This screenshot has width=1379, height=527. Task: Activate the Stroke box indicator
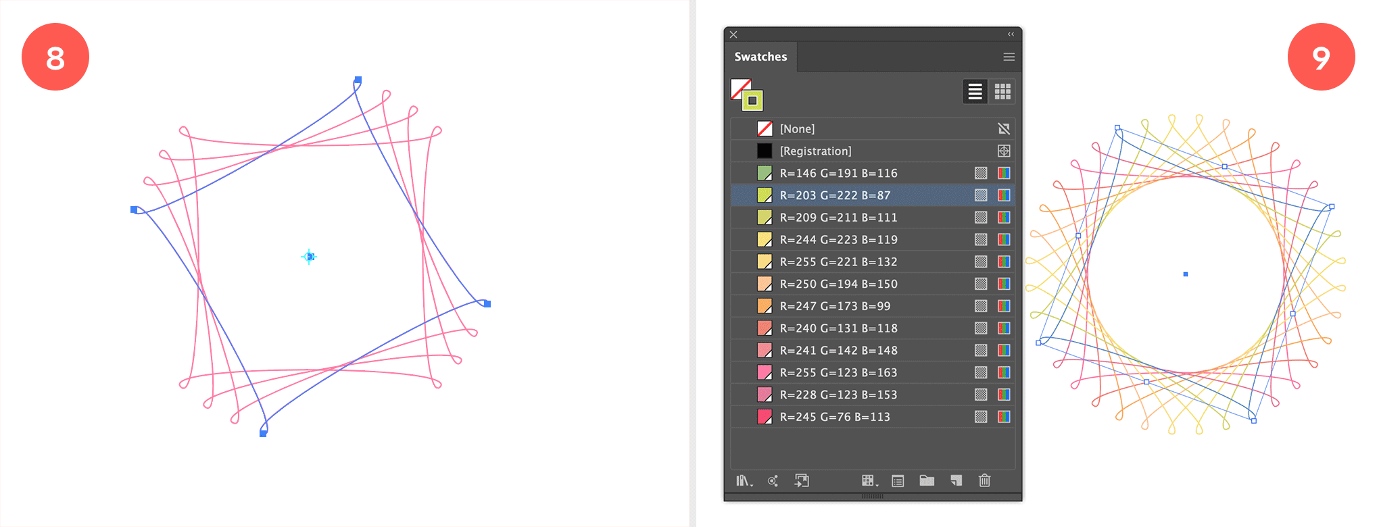point(752,101)
